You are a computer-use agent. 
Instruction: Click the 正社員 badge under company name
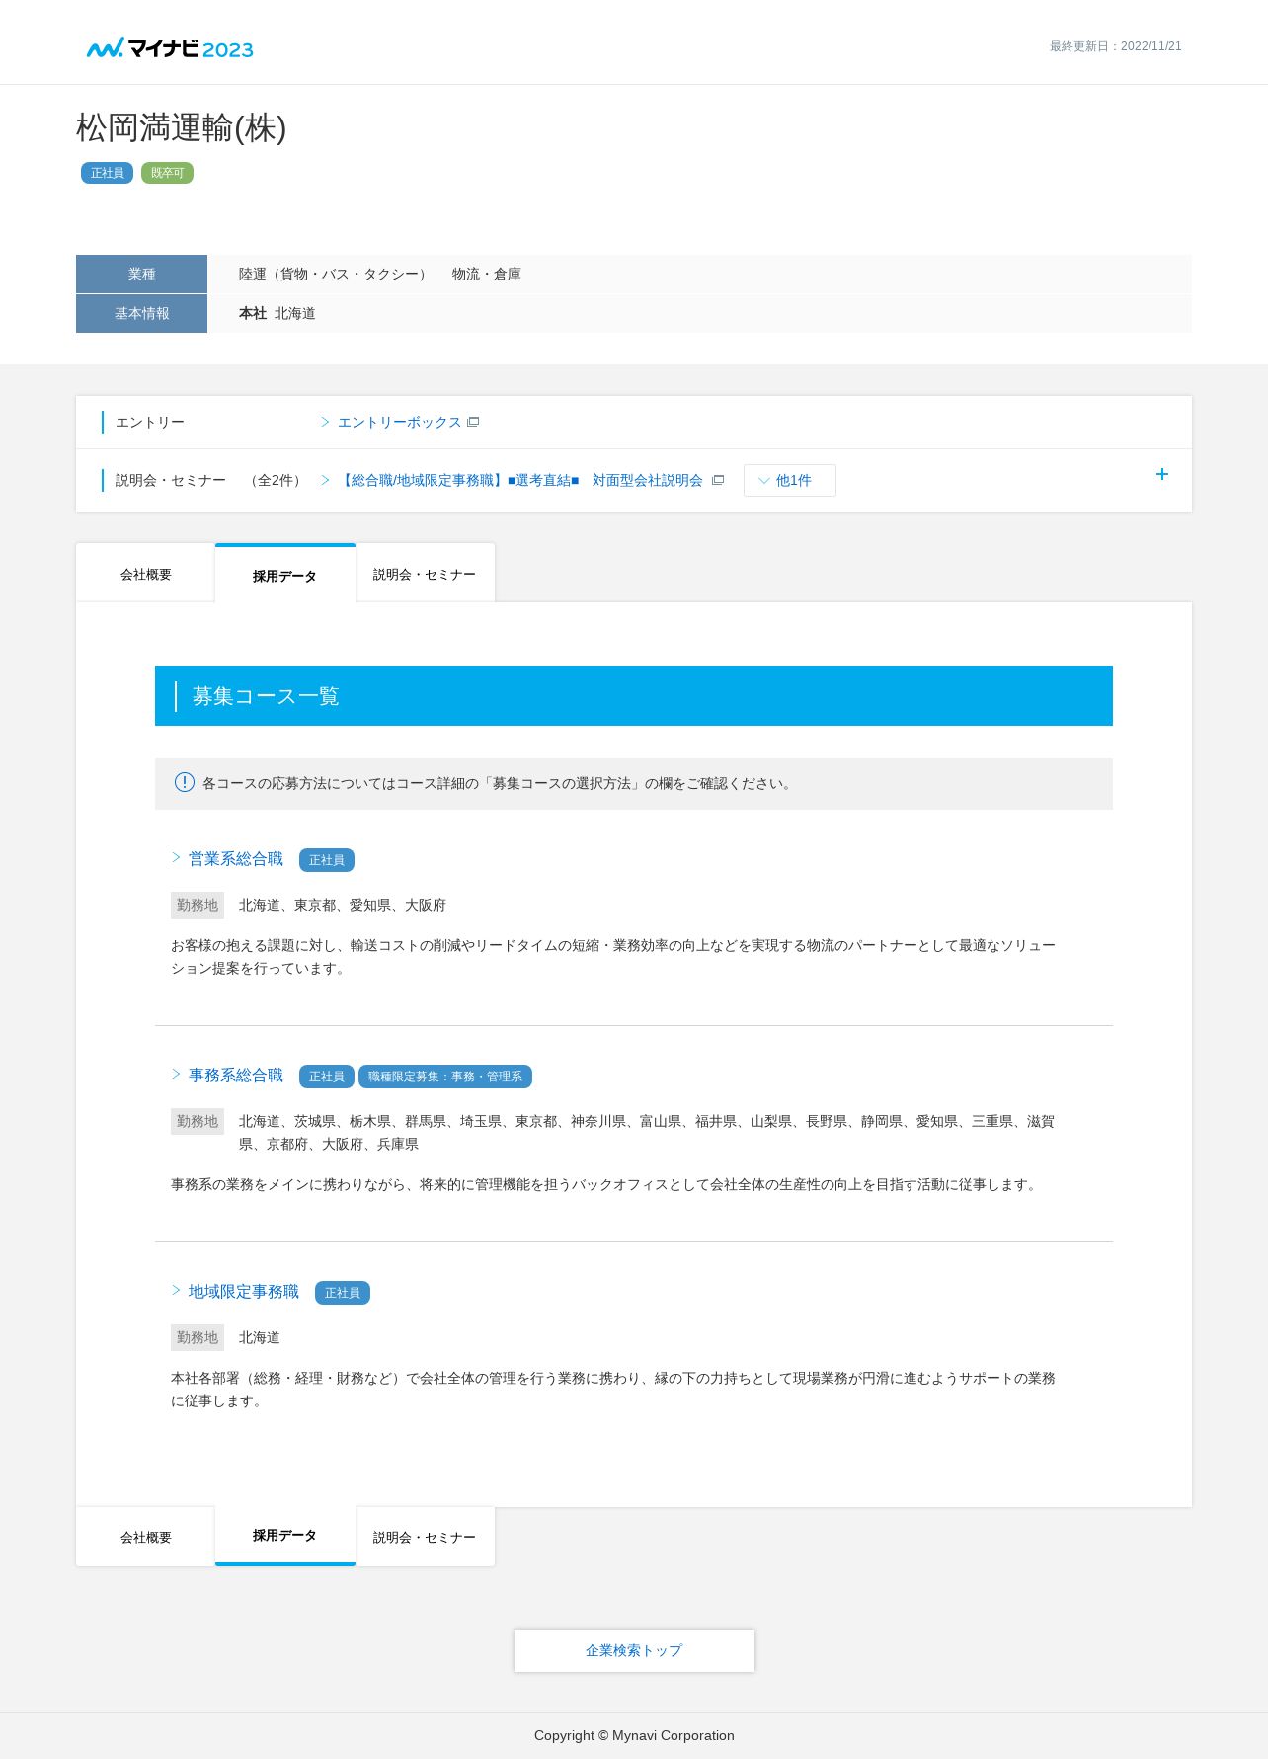107,173
